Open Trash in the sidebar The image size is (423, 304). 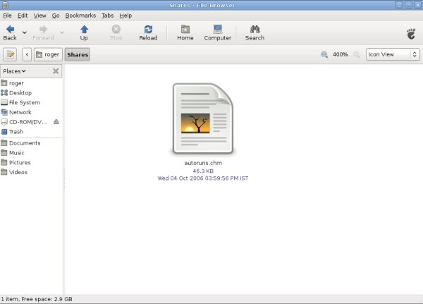(x=31, y=132)
